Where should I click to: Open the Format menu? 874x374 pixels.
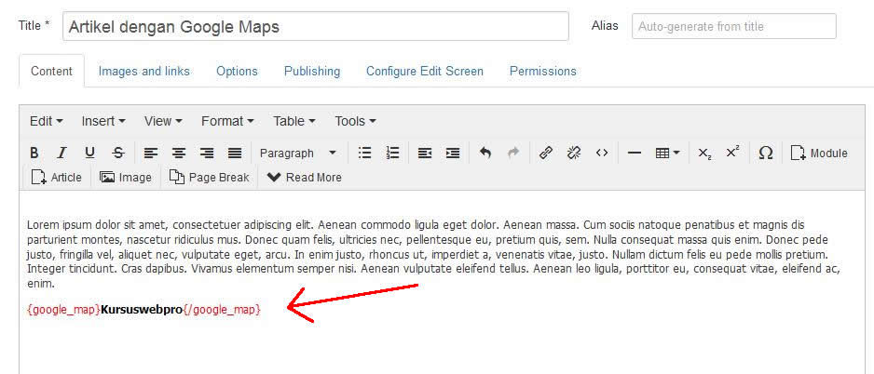click(x=227, y=121)
